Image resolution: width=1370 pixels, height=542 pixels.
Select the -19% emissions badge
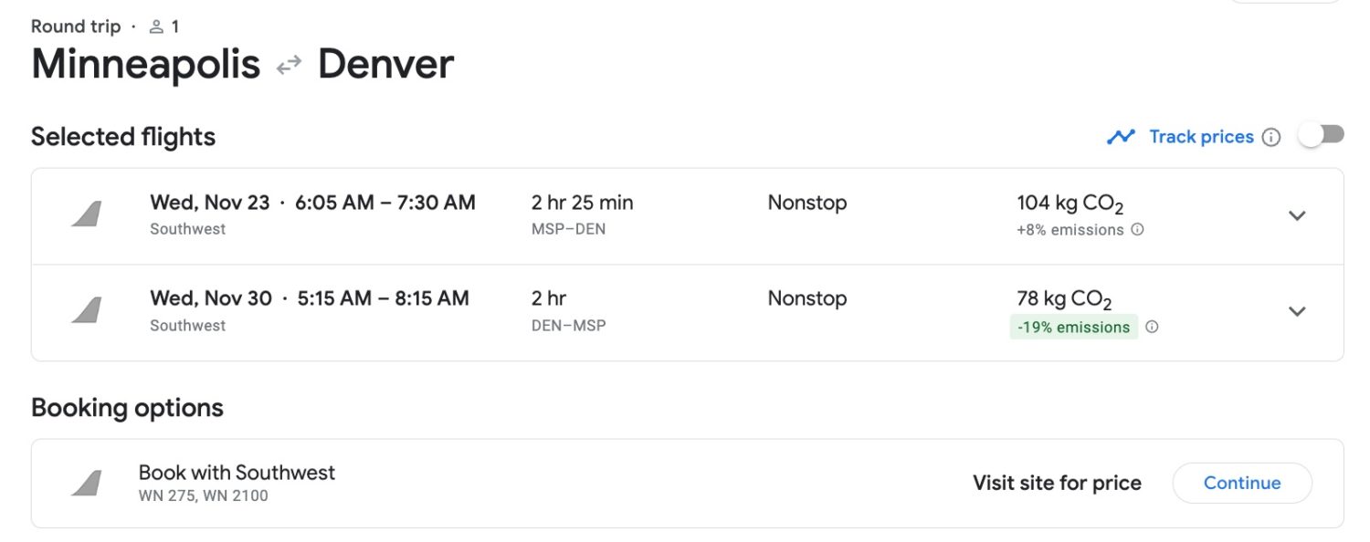pyautogui.click(x=1074, y=326)
